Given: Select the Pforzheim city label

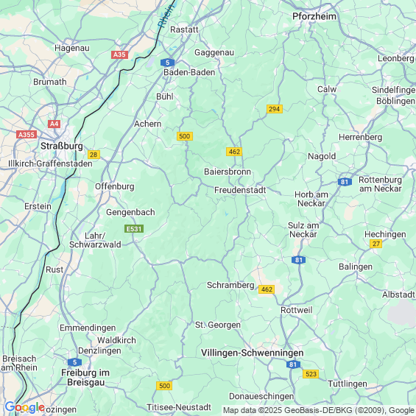Looking at the screenshot, I should (x=314, y=16).
